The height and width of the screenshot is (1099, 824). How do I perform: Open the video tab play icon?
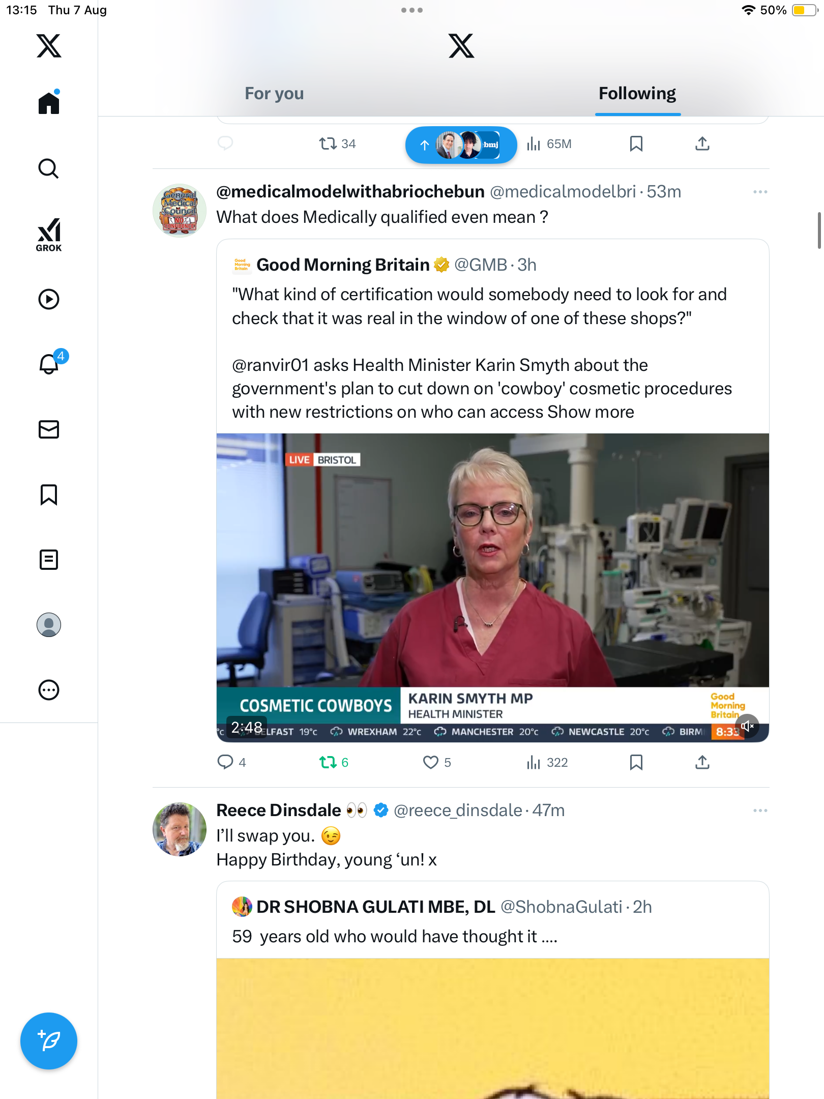(x=49, y=299)
